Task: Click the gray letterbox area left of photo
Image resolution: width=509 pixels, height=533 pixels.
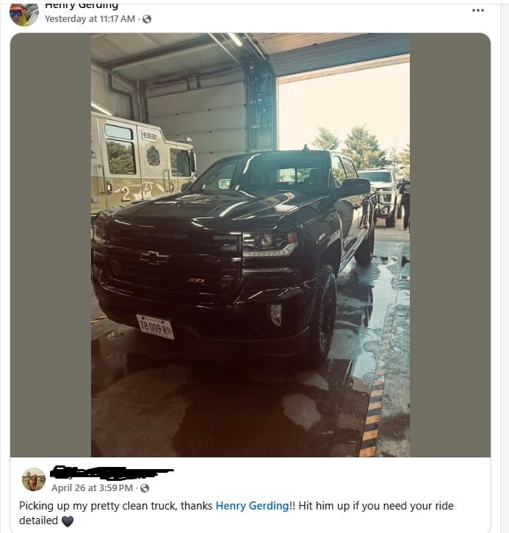Action: 51,244
